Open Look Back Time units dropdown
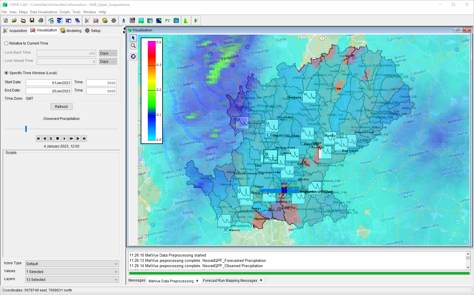 [108, 53]
